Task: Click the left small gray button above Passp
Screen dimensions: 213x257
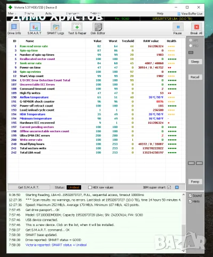Action: 191,163
